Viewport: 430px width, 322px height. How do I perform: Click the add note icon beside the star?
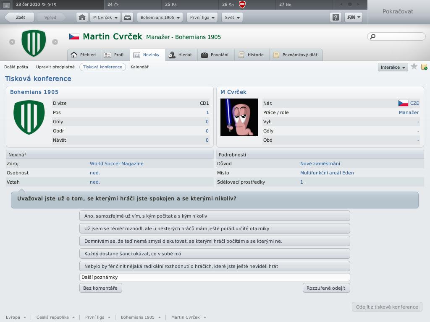[424, 67]
